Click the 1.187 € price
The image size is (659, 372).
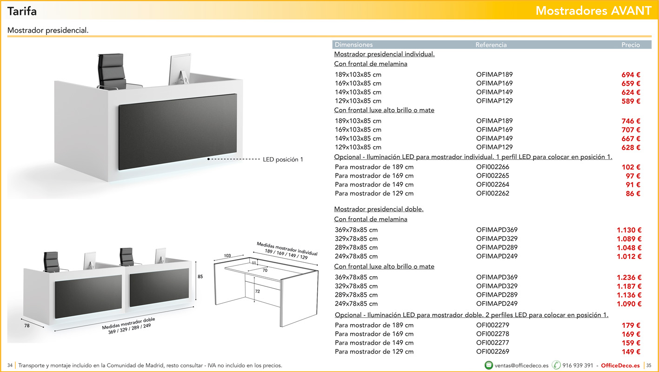click(629, 286)
